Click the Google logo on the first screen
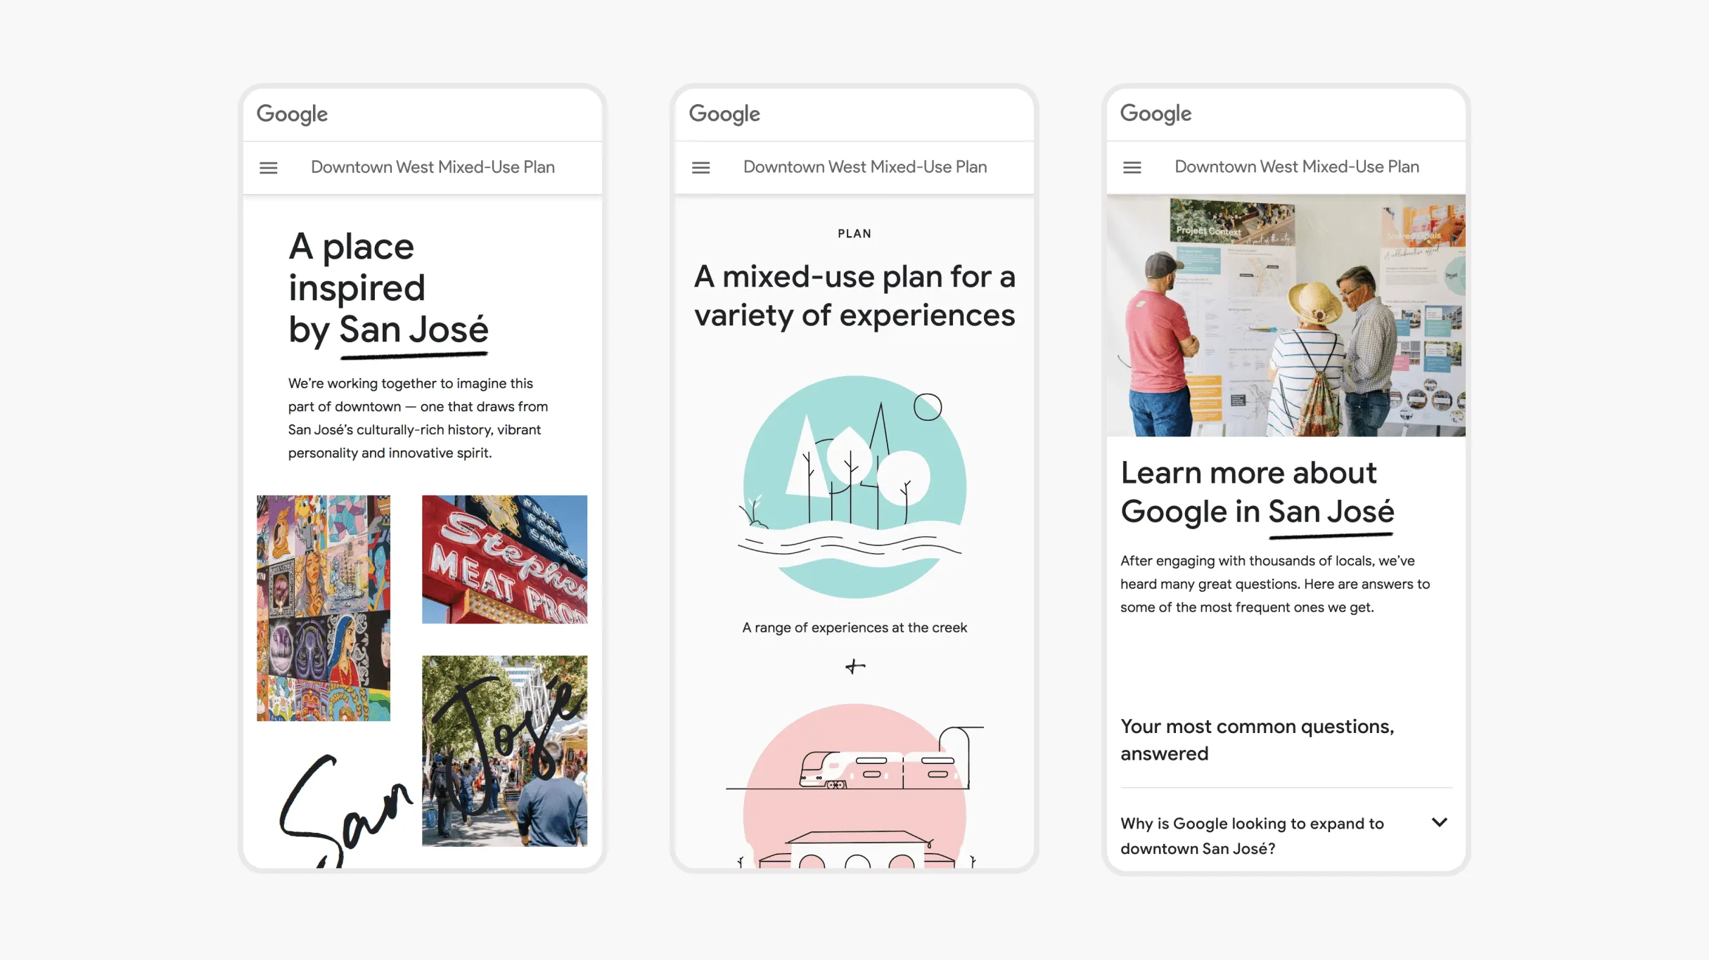The height and width of the screenshot is (960, 1709). [x=292, y=114]
